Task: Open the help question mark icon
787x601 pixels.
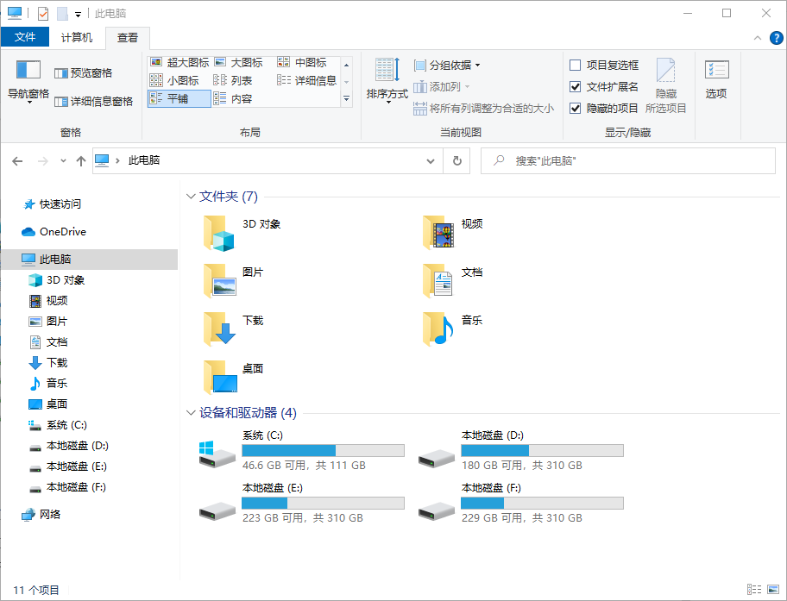Action: pyautogui.click(x=776, y=38)
